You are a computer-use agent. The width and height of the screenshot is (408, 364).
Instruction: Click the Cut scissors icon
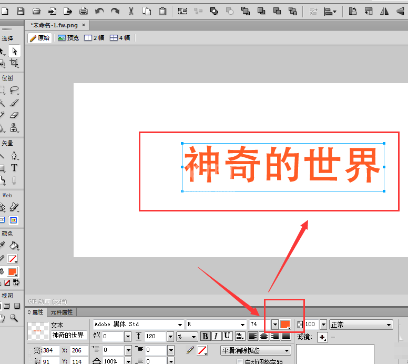coord(131,11)
